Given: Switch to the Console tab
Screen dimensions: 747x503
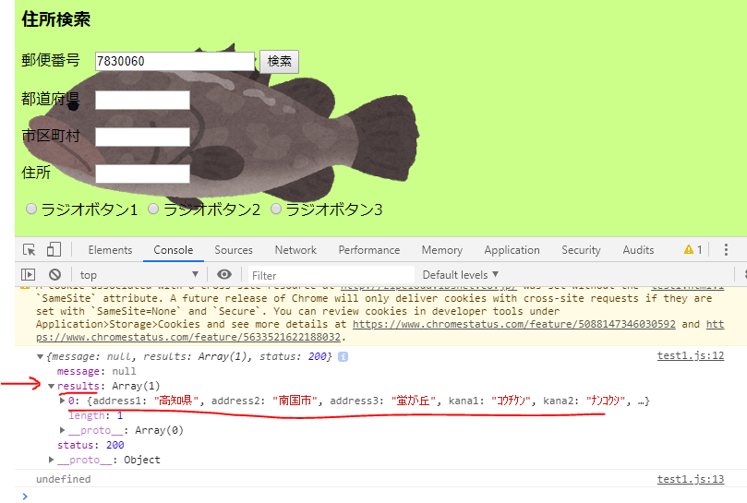Looking at the screenshot, I should click(x=174, y=250).
